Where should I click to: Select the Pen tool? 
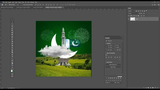point(12,54)
